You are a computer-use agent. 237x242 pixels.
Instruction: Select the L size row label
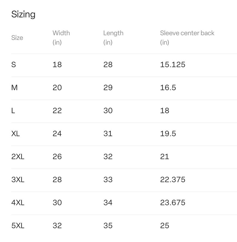click(13, 111)
